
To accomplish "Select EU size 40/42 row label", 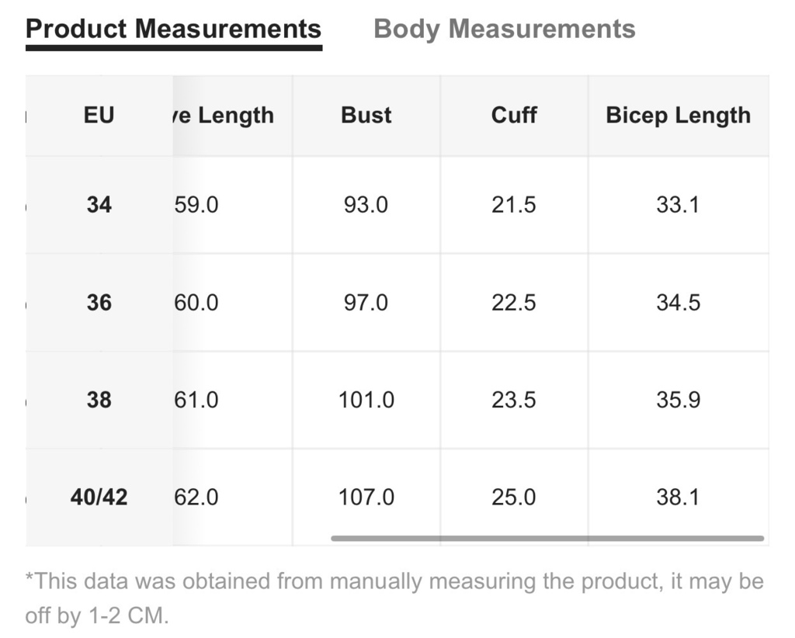I will [x=99, y=497].
